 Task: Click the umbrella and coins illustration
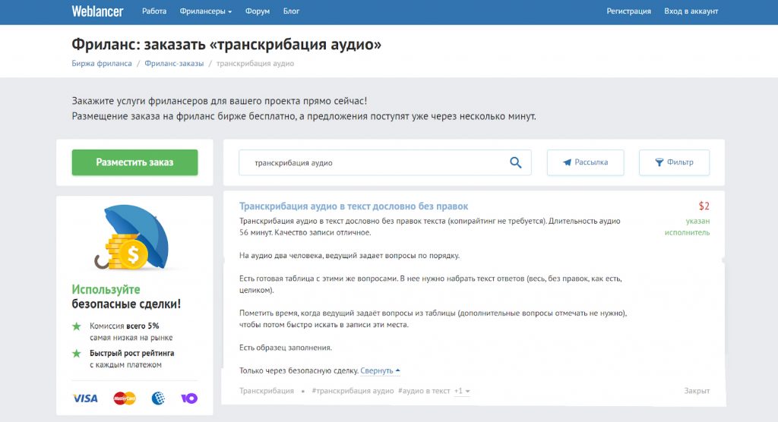pyautogui.click(x=132, y=238)
